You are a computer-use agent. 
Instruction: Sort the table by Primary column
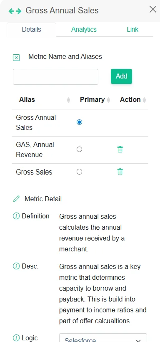coord(108,100)
